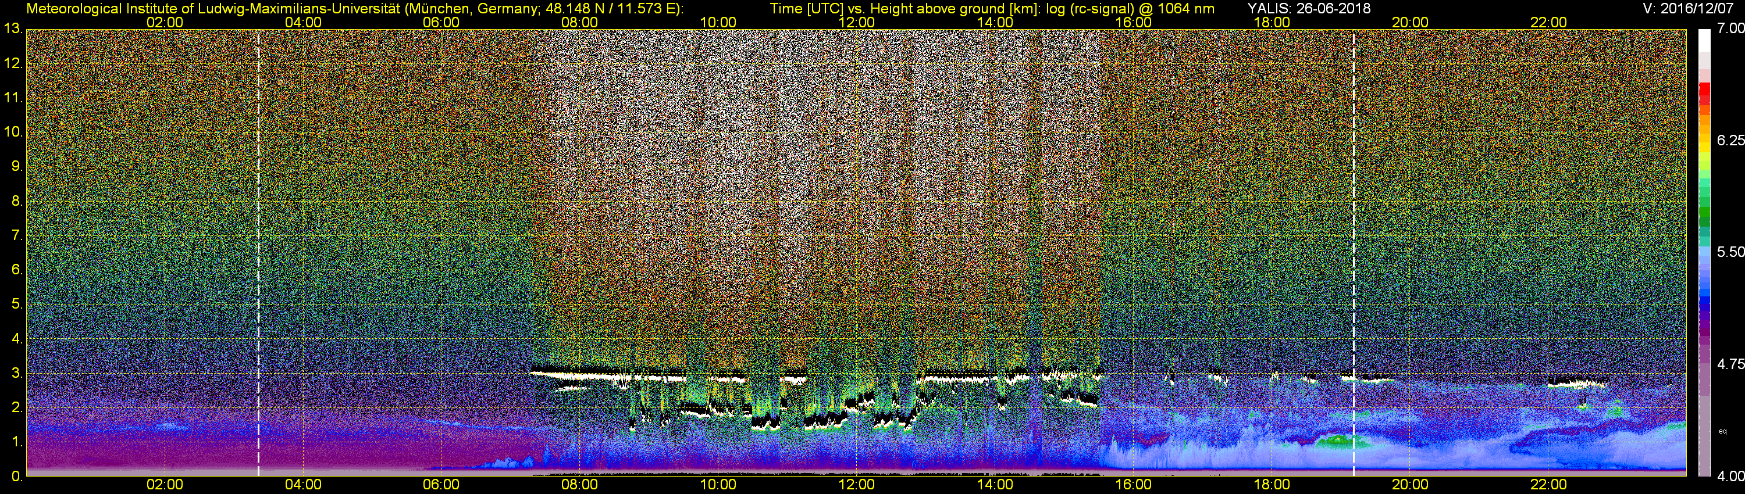Click the 7.00 colorbar scale label
Screen dimensions: 1745x494
1730,28
